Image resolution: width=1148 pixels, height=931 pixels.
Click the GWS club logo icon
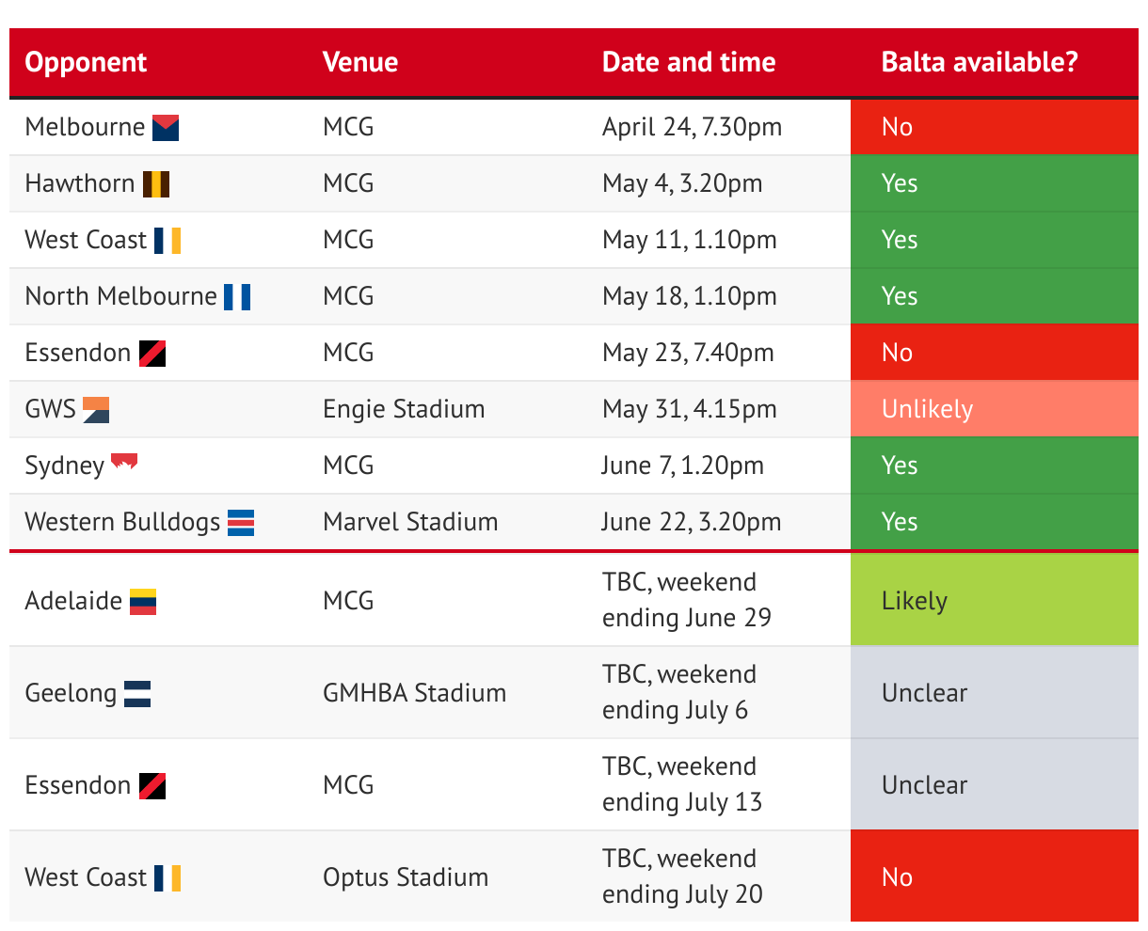pos(96,409)
